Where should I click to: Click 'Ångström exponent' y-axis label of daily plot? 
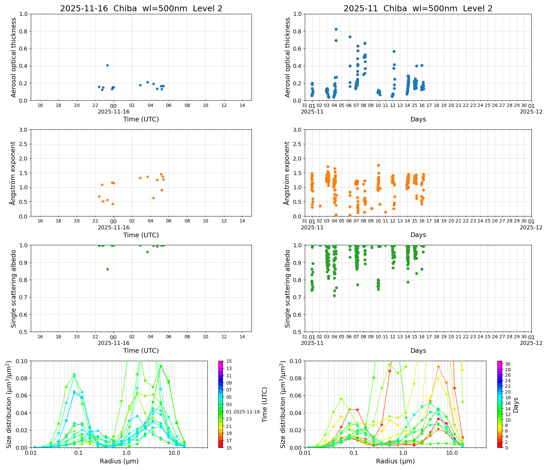[13, 173]
